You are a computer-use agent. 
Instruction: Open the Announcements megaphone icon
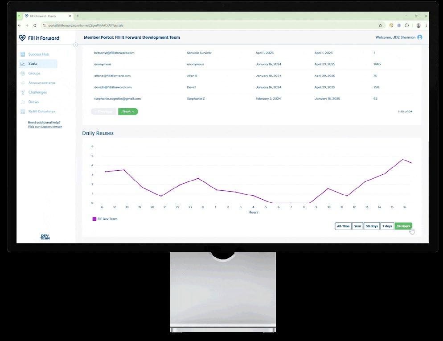tap(23, 83)
